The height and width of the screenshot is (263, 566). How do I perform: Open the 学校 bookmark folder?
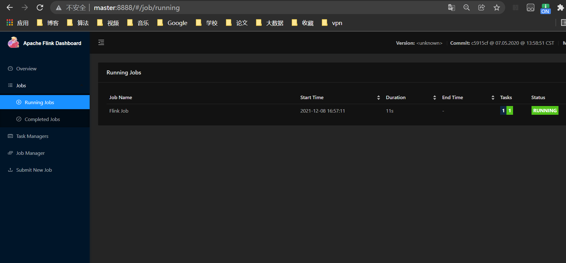(207, 23)
